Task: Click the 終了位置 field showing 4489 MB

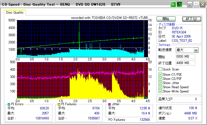Action: [186, 63]
